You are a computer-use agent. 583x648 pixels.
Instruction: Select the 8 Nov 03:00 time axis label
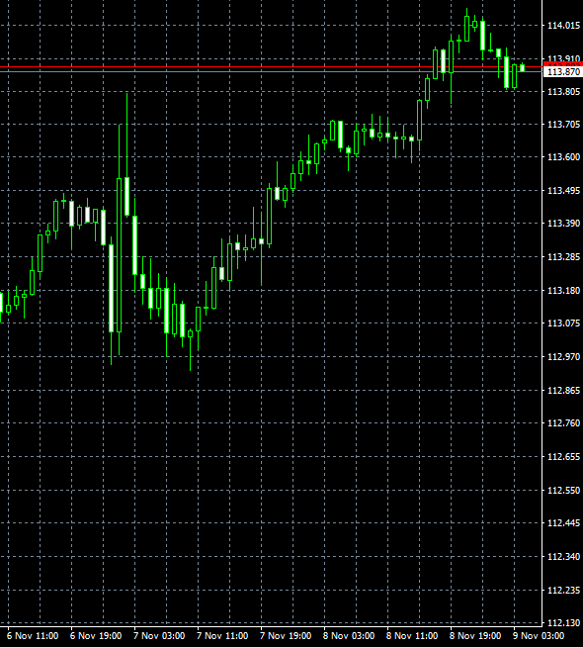(x=349, y=636)
